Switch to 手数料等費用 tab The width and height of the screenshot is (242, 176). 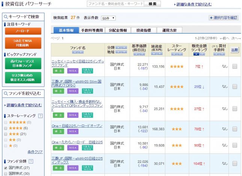click(92, 30)
